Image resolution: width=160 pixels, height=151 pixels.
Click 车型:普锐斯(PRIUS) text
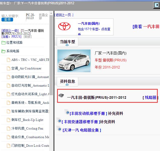[x=110, y=60]
